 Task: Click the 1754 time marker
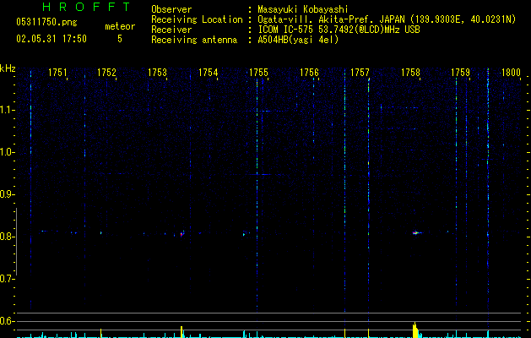tap(208, 73)
